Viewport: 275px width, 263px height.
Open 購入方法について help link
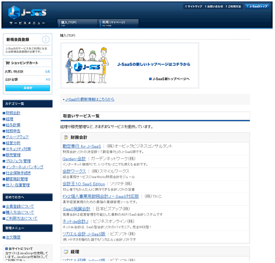(20, 212)
